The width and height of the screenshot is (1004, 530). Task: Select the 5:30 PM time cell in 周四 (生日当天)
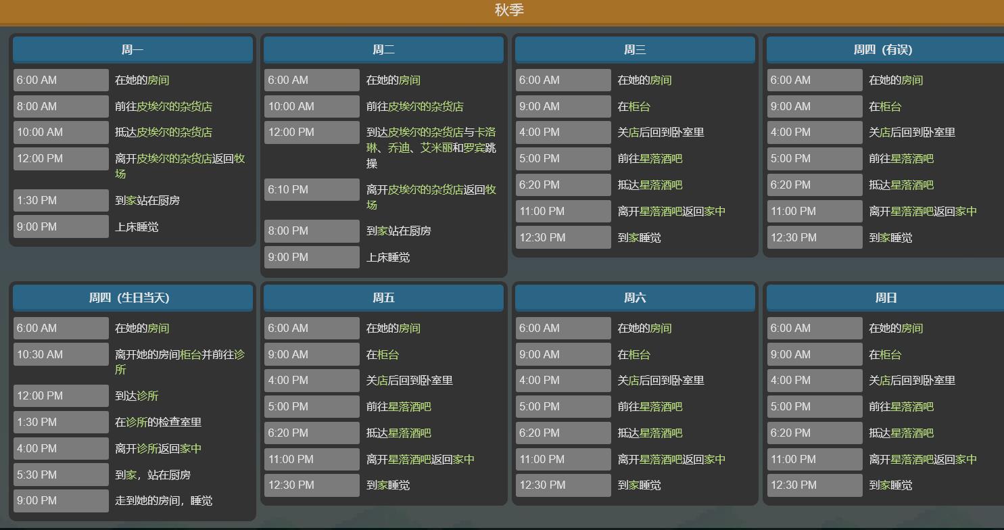click(61, 475)
